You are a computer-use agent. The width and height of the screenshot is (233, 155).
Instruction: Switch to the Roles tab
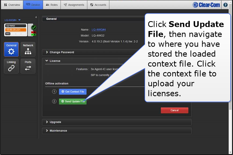coord(52,5)
